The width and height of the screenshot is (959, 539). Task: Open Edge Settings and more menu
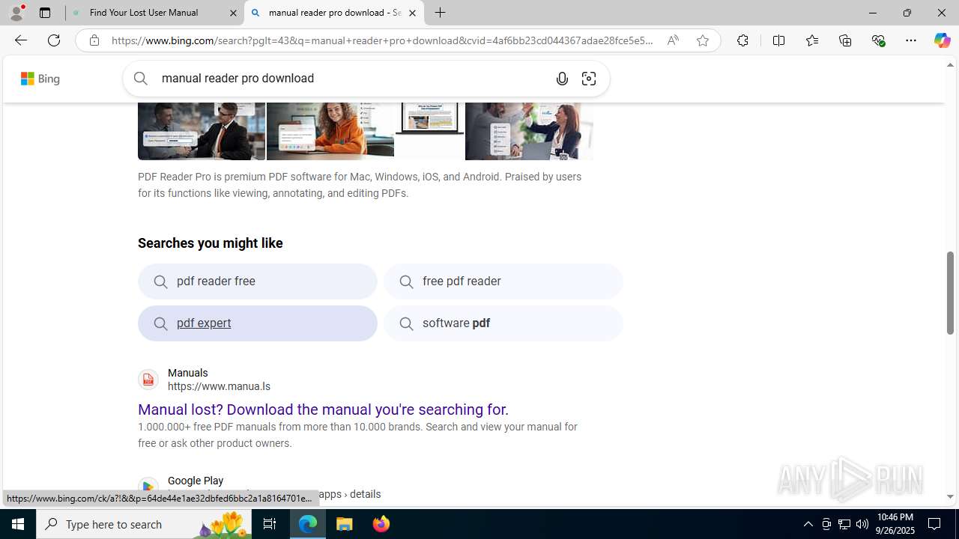coord(911,40)
